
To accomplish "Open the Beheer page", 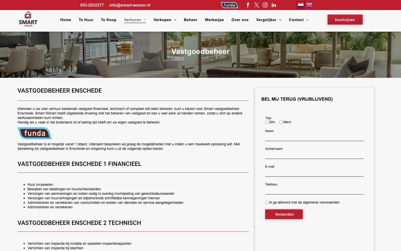I will pos(190,20).
